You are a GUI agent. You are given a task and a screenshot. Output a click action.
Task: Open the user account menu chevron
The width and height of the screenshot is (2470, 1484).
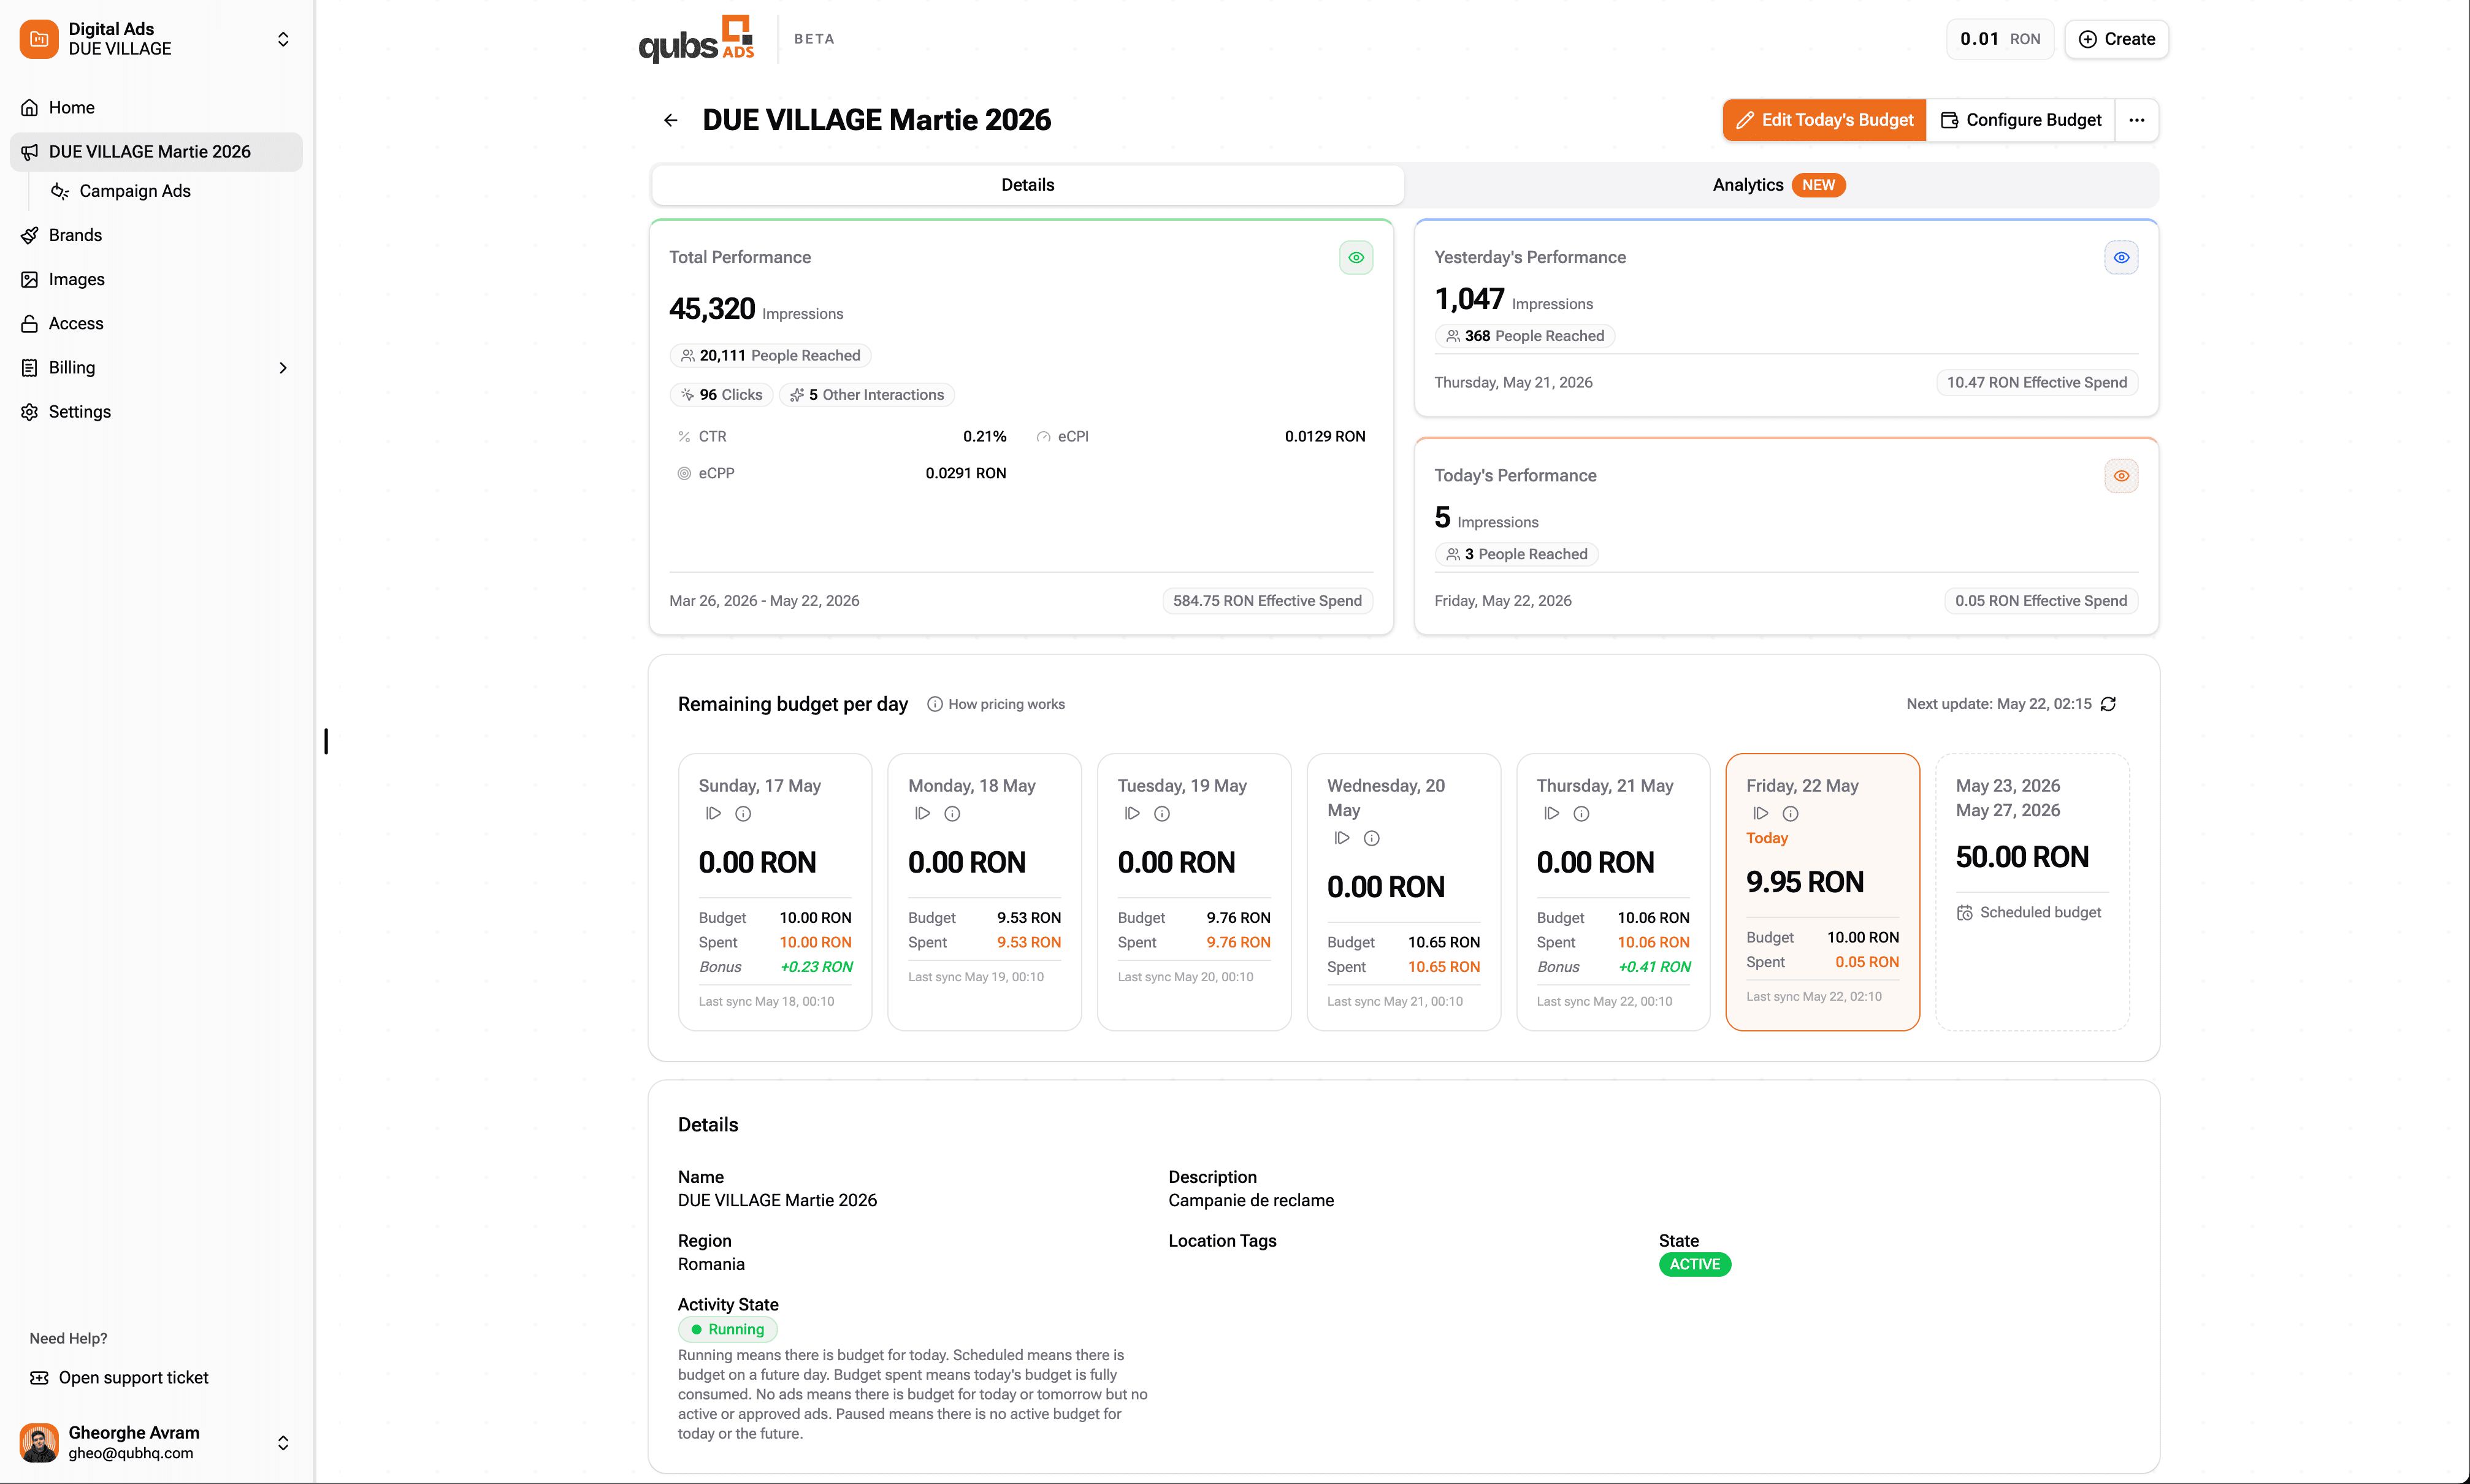(x=283, y=1442)
